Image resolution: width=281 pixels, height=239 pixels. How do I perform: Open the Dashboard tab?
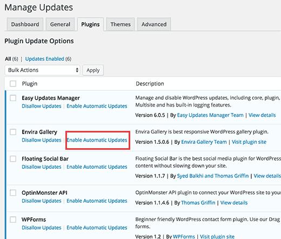click(x=25, y=24)
